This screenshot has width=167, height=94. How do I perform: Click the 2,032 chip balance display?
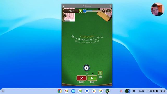(71, 11)
